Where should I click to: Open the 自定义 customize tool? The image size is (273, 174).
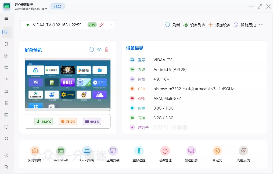(x=217, y=151)
